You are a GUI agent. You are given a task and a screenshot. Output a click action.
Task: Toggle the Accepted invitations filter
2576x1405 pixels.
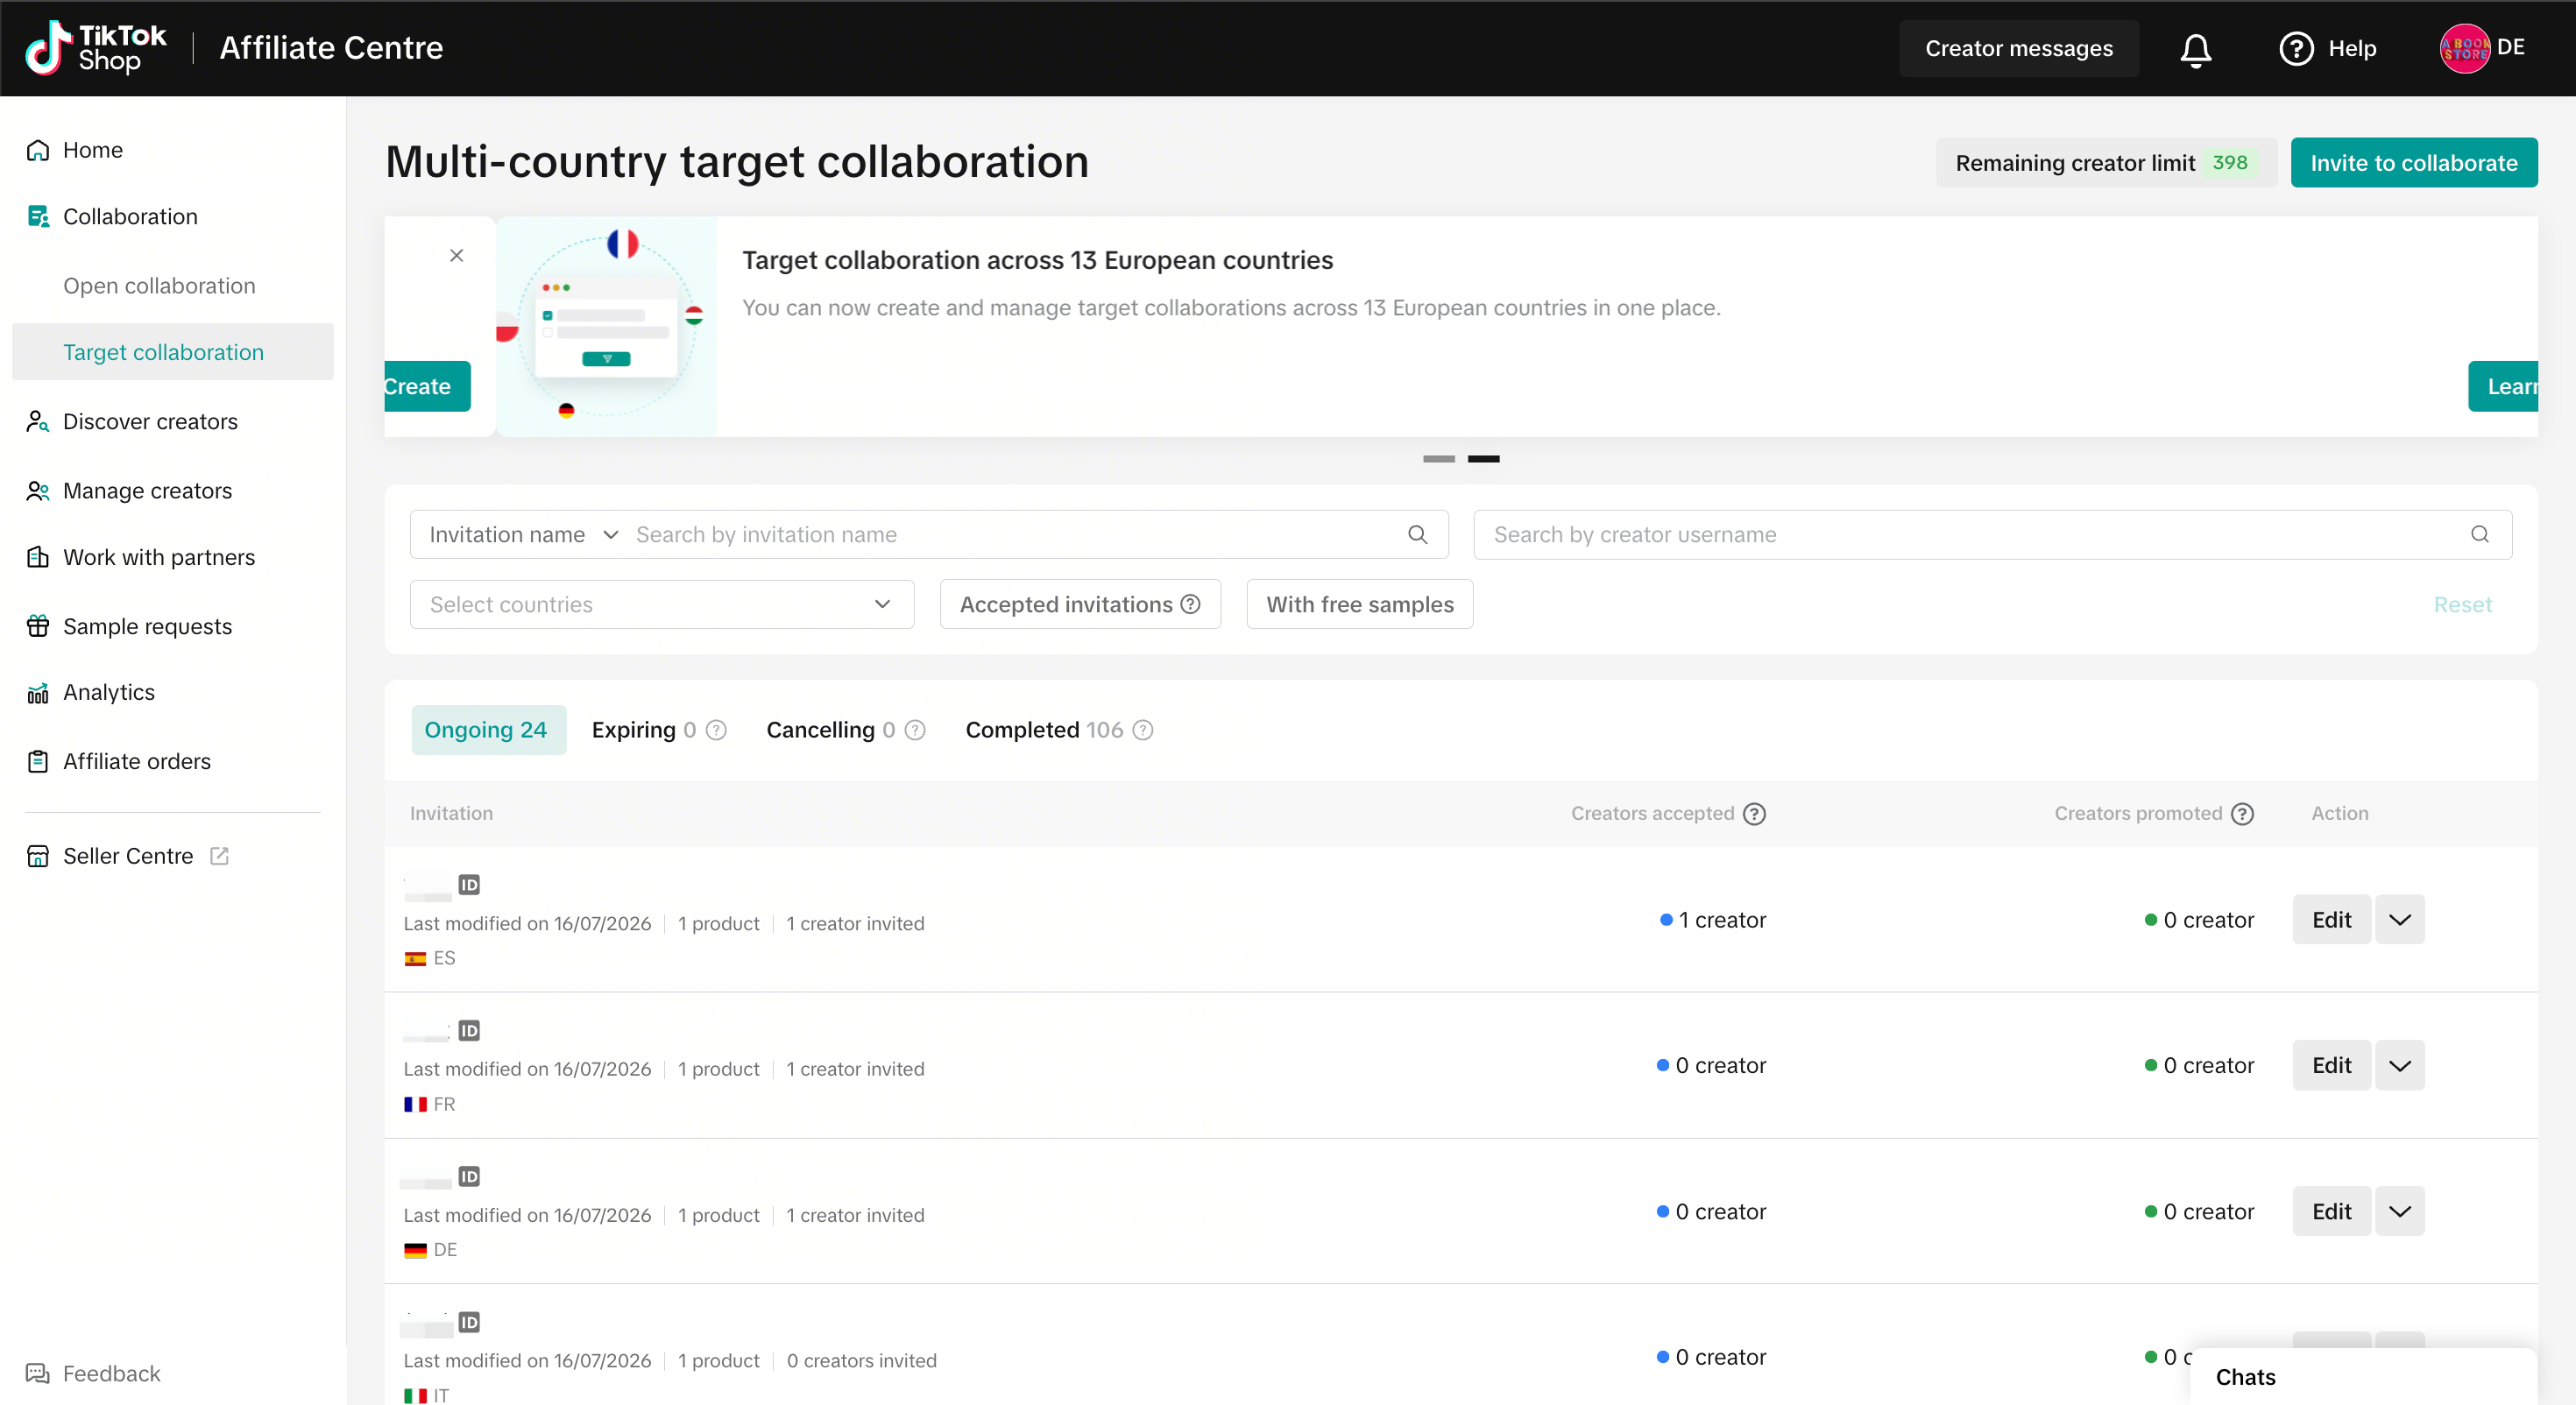click(x=1080, y=604)
